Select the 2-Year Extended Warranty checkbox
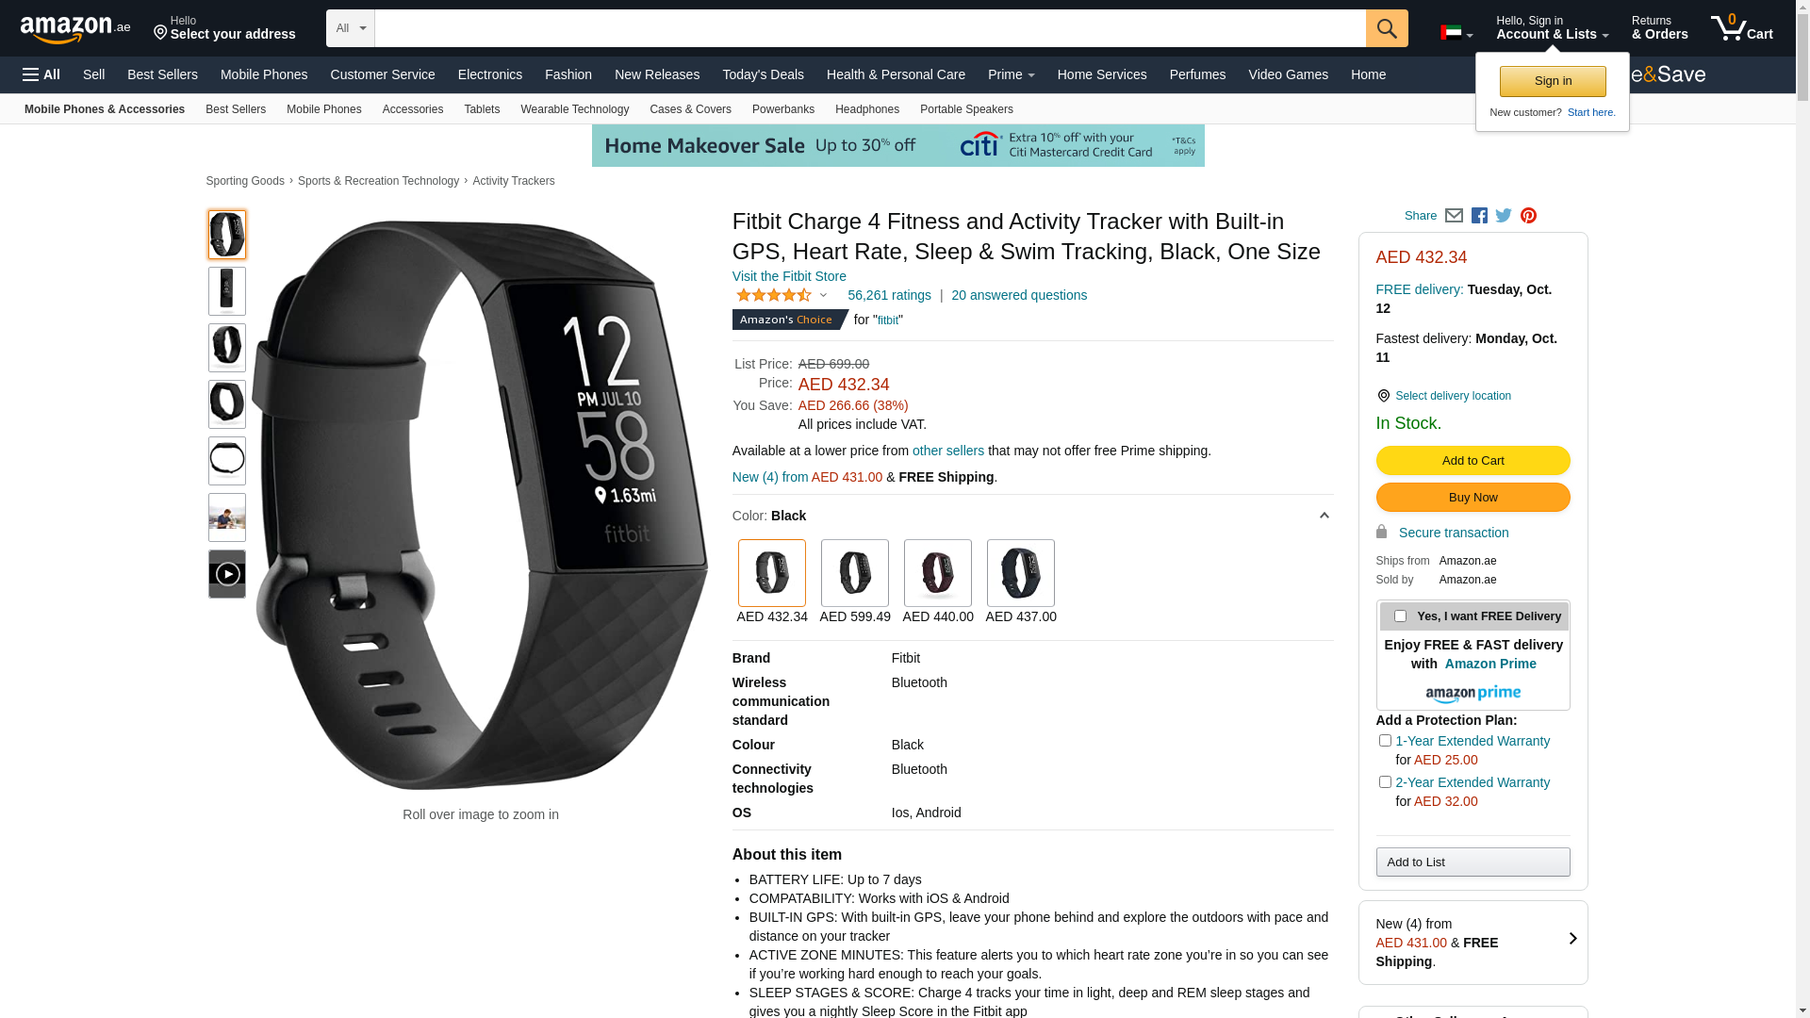1810x1018 pixels. [x=1385, y=782]
